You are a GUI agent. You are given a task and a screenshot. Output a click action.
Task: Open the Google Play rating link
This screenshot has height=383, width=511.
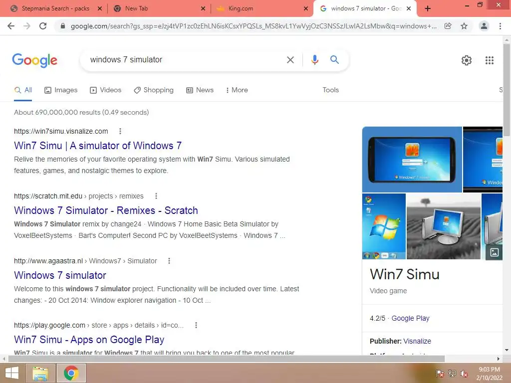(x=410, y=318)
